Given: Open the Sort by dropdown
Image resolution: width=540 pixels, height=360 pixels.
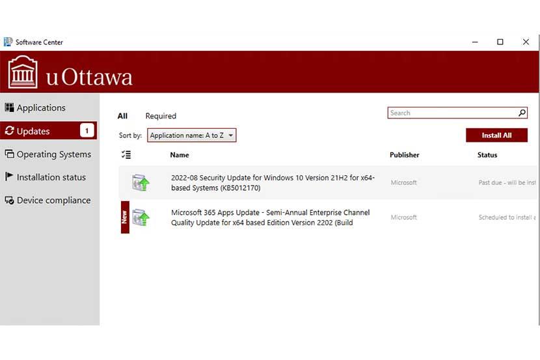Looking at the screenshot, I should [x=192, y=135].
